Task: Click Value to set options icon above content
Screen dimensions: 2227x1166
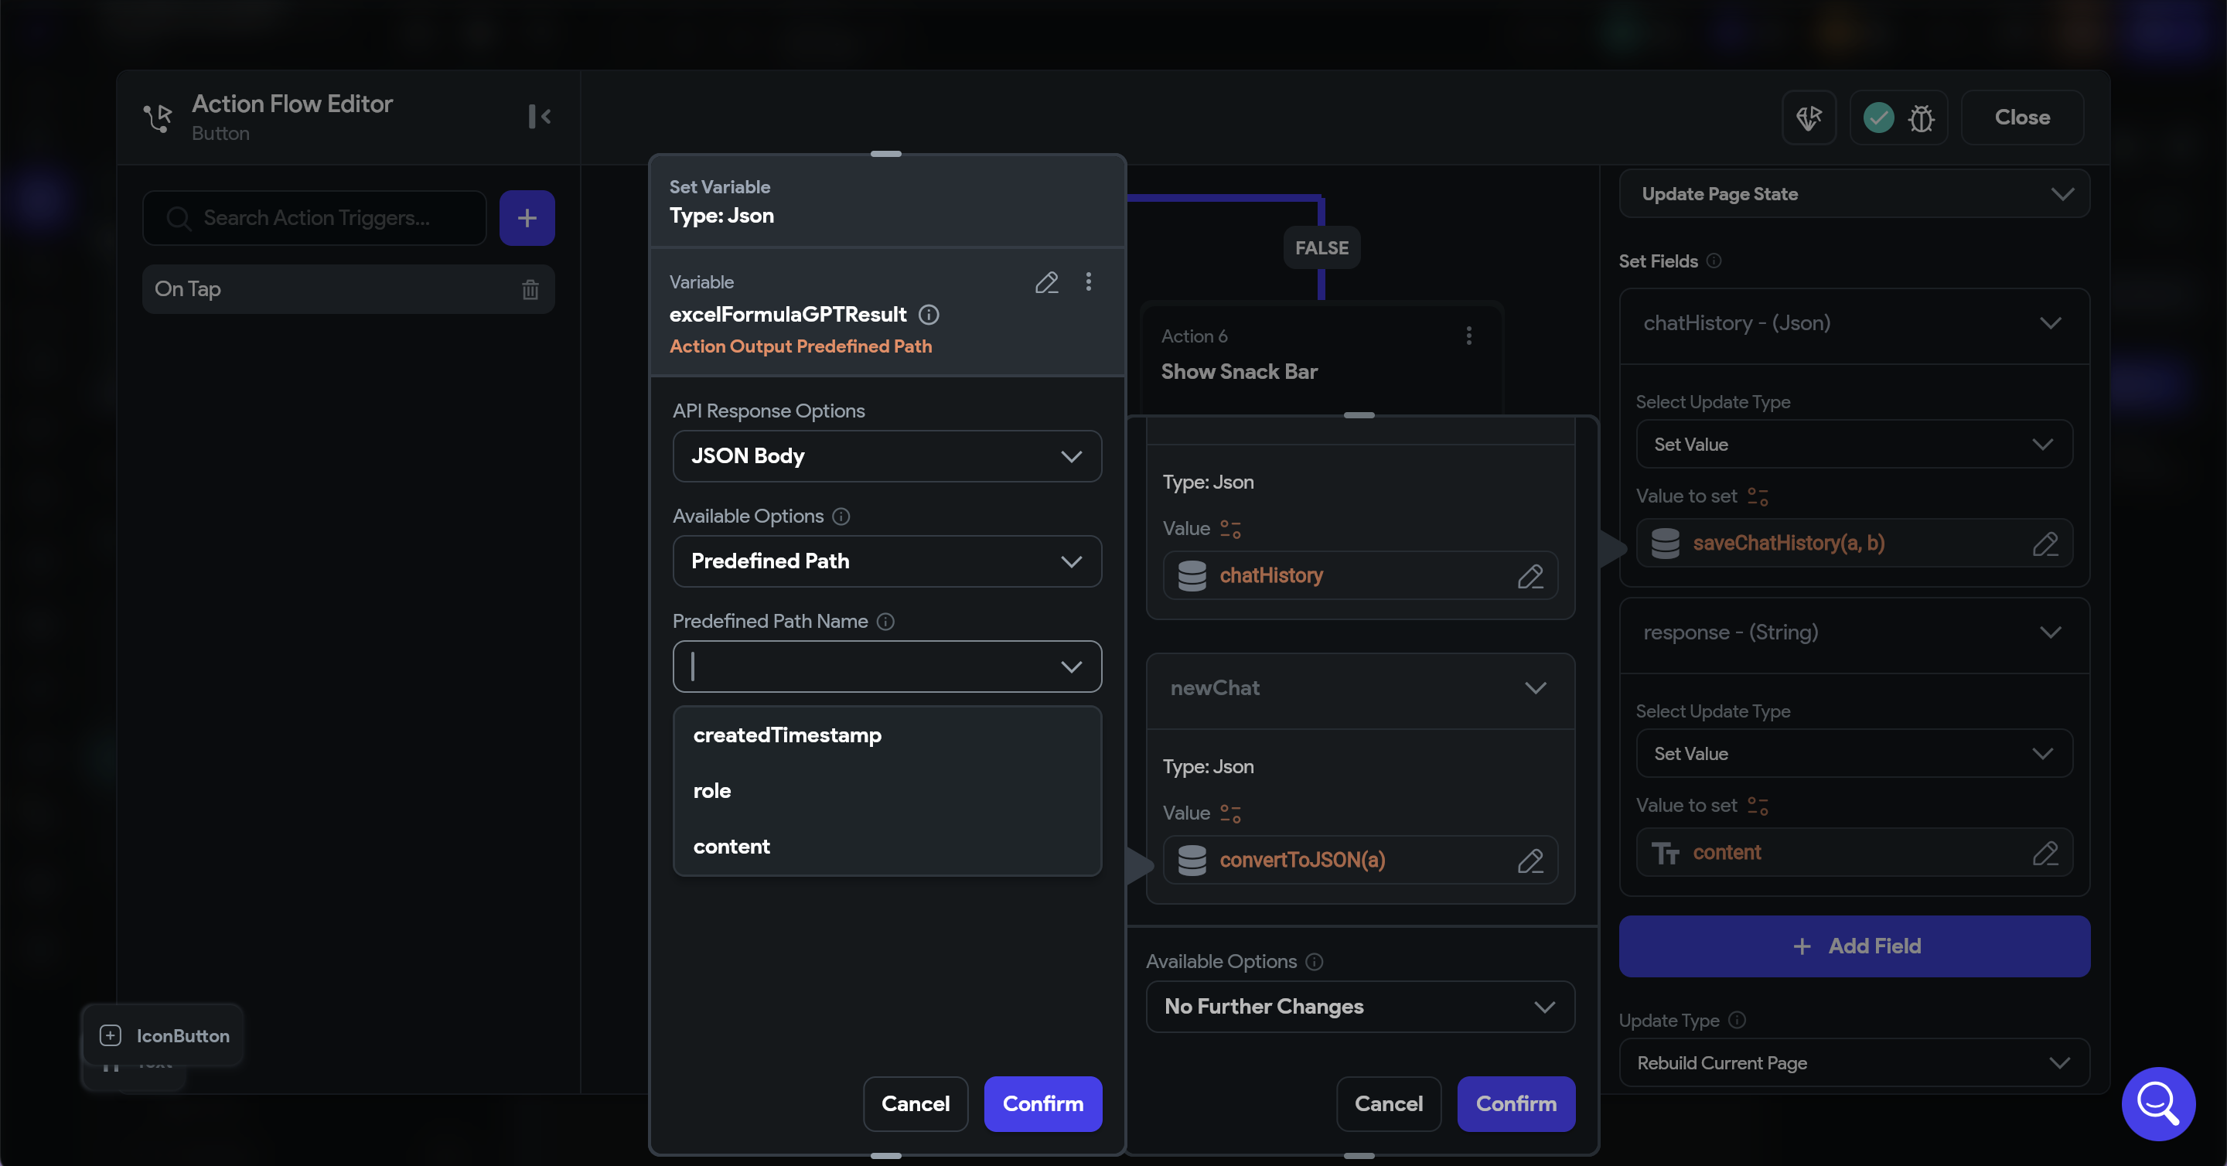Action: [1758, 806]
